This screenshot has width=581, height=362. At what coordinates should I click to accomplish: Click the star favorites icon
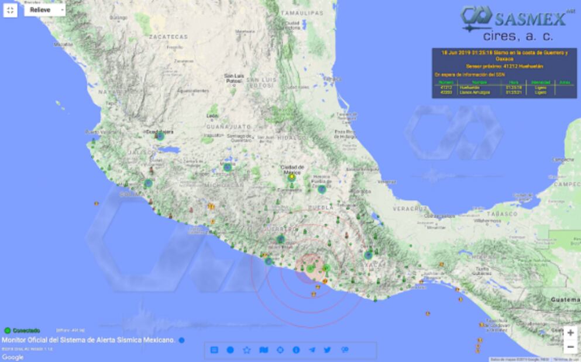(x=247, y=349)
